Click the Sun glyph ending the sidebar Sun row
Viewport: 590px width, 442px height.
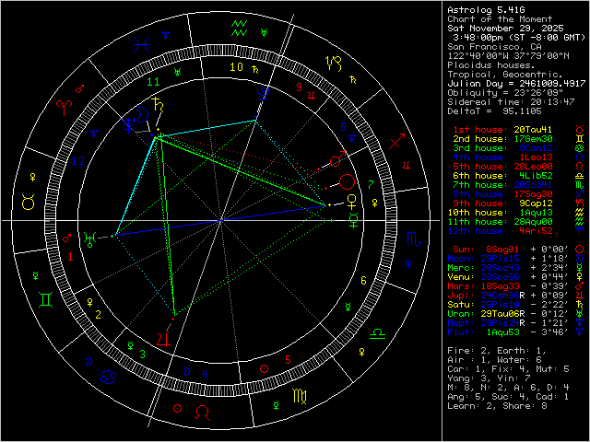(580, 250)
